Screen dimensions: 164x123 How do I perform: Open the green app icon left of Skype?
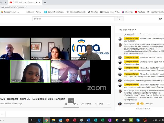(x=131, y=120)
